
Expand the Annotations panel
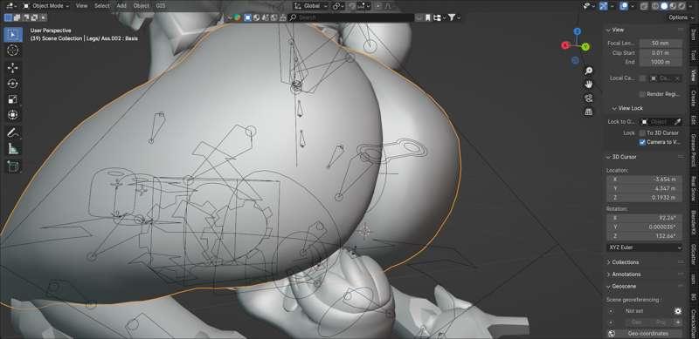pyautogui.click(x=626, y=275)
